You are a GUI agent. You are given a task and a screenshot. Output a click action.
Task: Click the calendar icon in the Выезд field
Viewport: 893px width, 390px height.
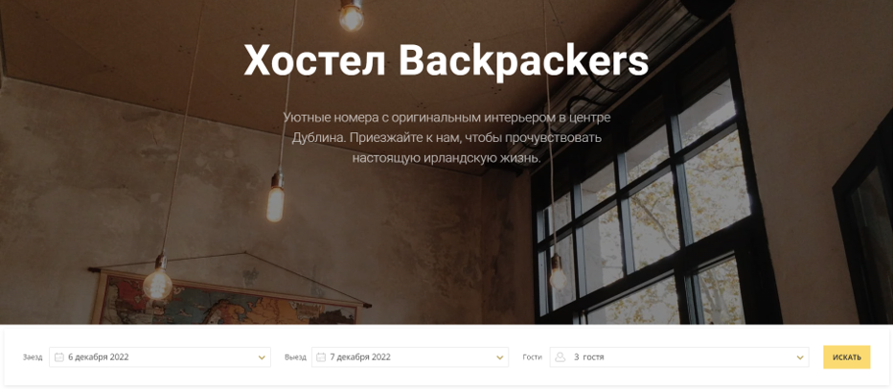pos(321,357)
